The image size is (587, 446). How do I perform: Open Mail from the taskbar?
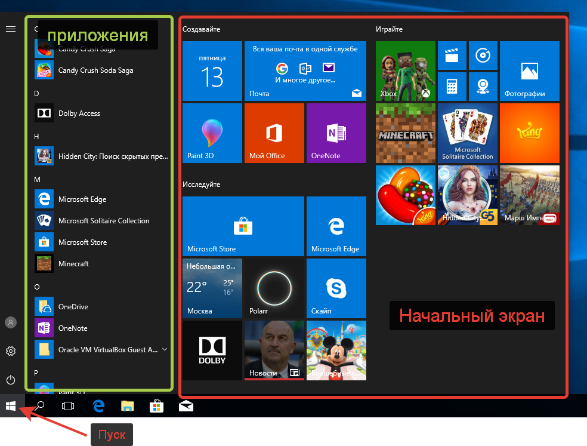click(186, 406)
